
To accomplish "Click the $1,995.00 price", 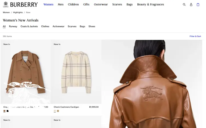I will point(94,107).
